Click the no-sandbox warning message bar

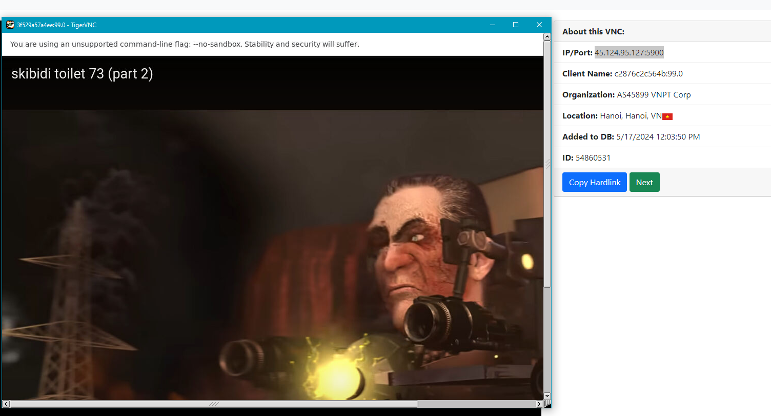point(185,44)
